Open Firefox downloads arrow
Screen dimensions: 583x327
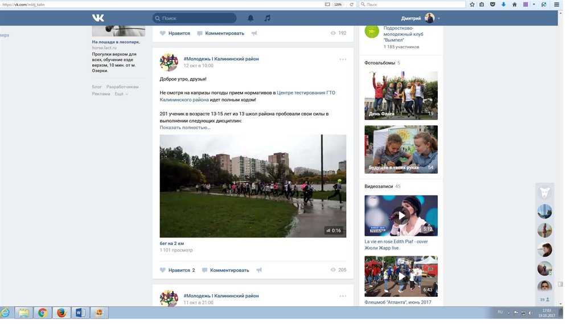503,5
